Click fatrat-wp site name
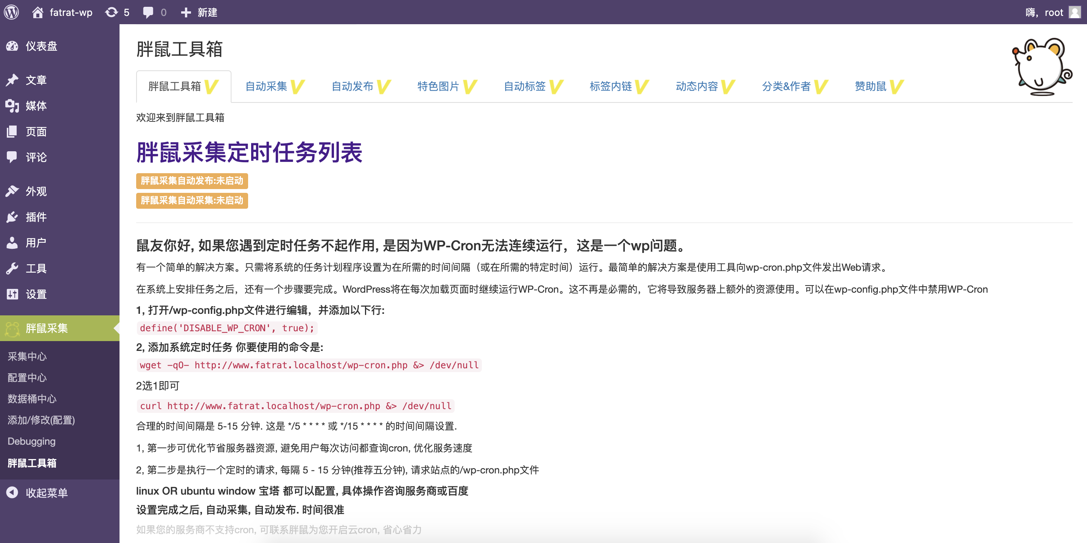This screenshot has width=1087, height=543. coord(71,12)
